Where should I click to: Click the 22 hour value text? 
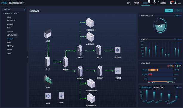click(x=176, y=74)
